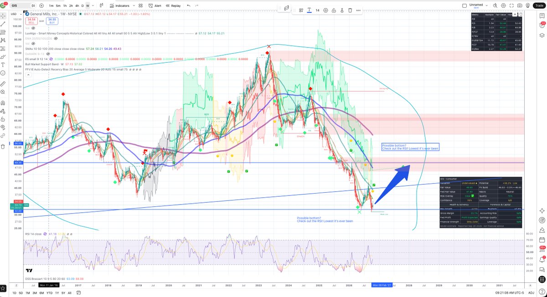Start bar Replay mode
The image size is (547, 297).
click(x=173, y=5)
